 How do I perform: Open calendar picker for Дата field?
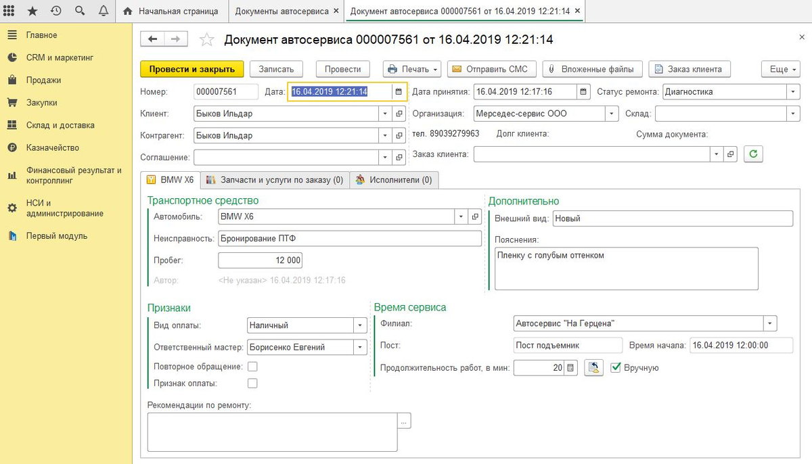pyautogui.click(x=399, y=91)
